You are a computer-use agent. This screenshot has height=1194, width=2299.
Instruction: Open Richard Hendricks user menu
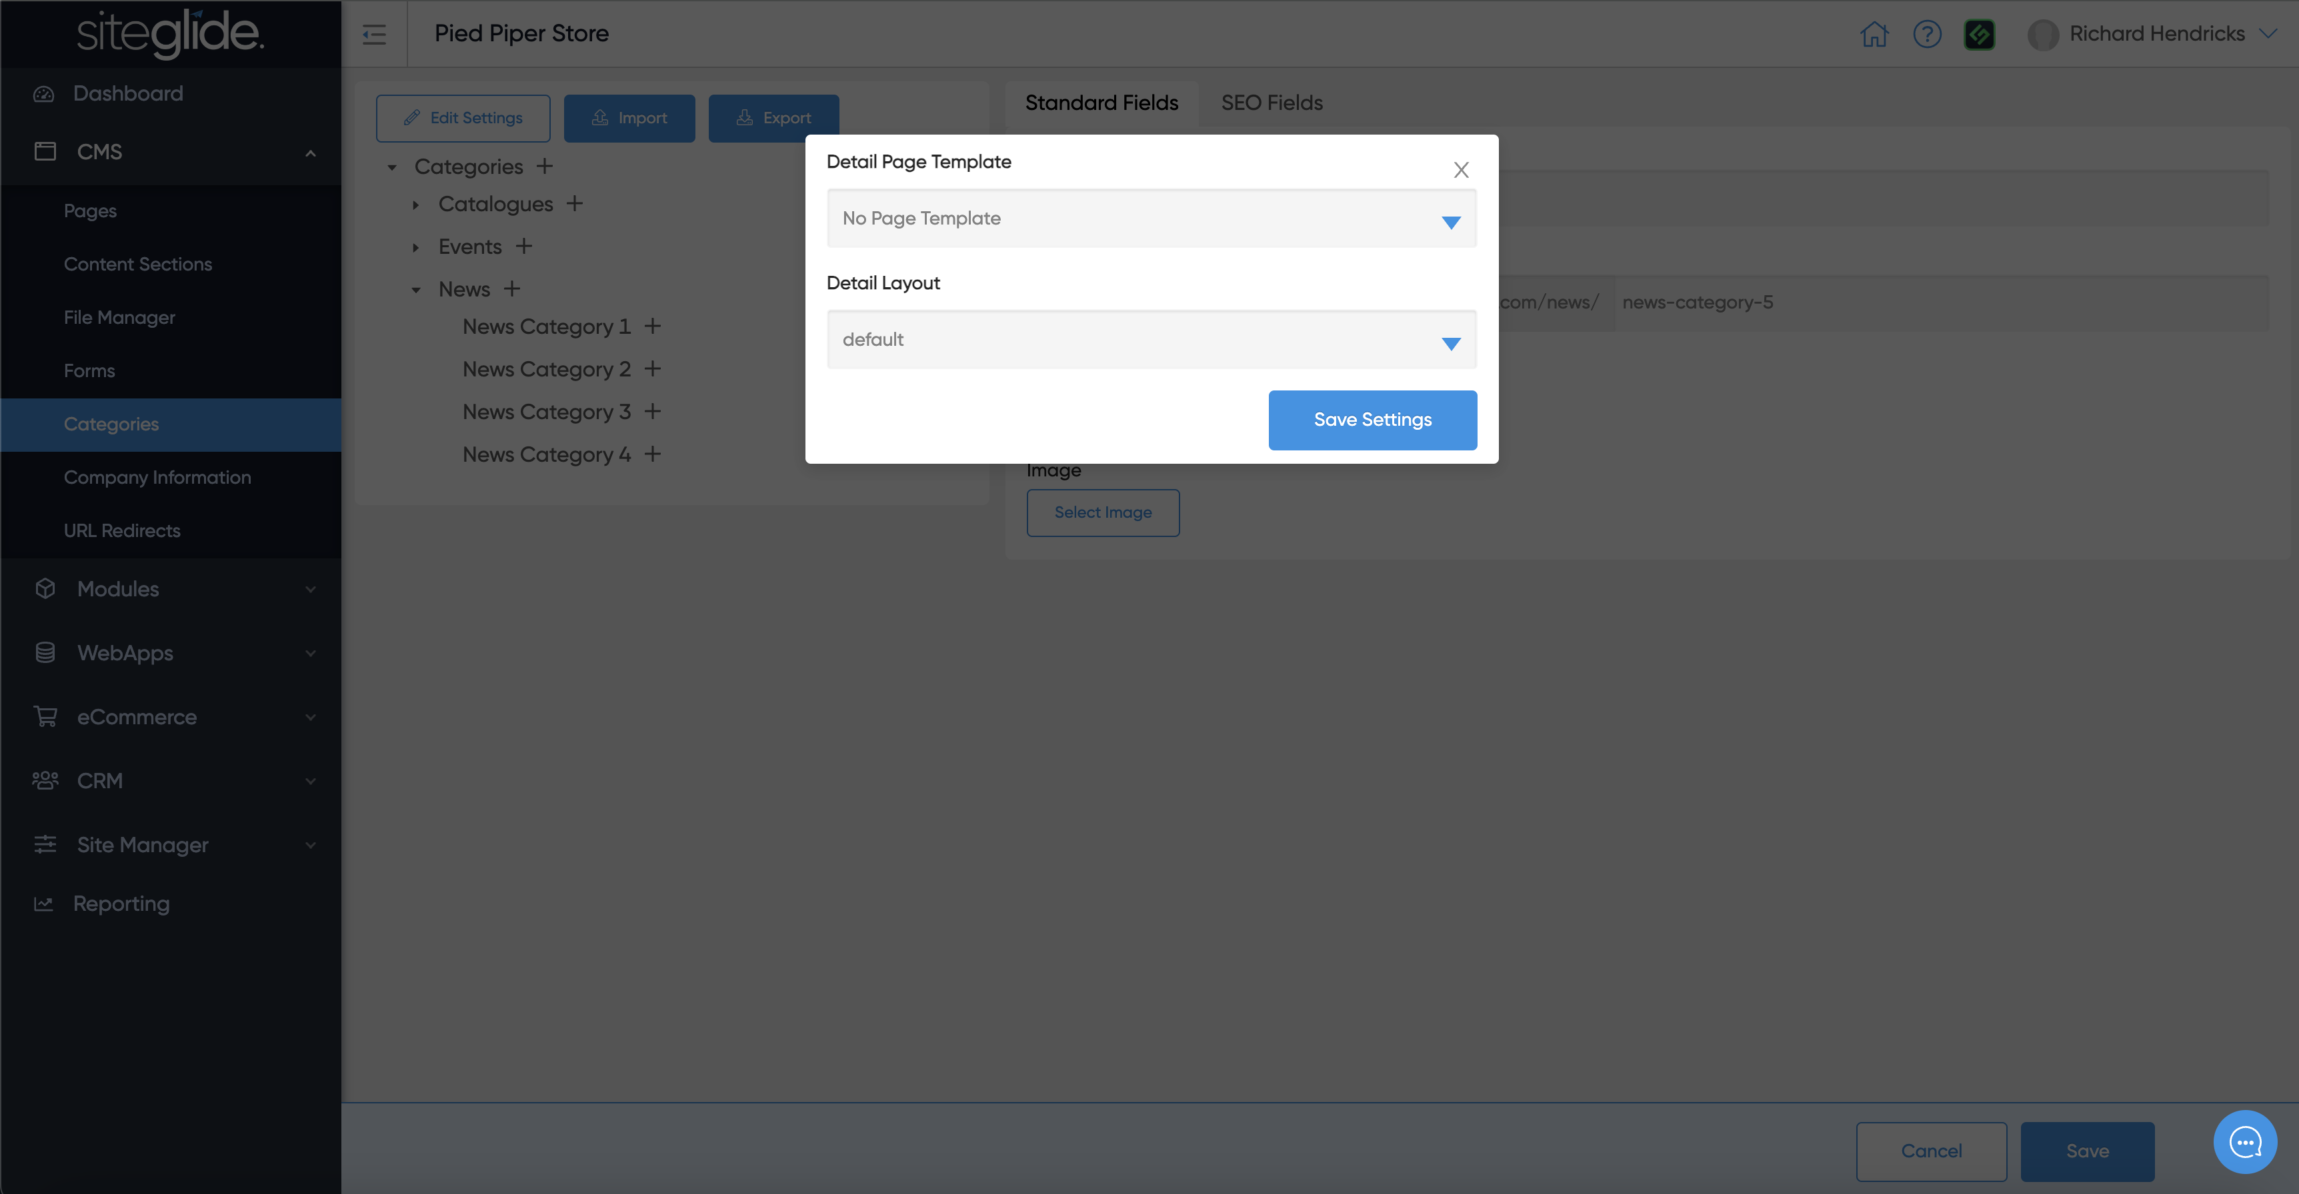[x=2155, y=34]
